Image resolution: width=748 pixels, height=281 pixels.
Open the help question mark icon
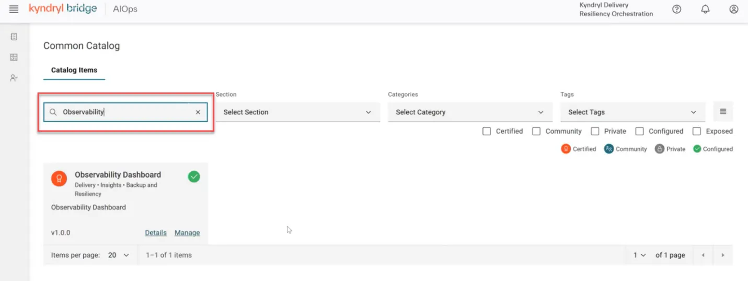677,9
